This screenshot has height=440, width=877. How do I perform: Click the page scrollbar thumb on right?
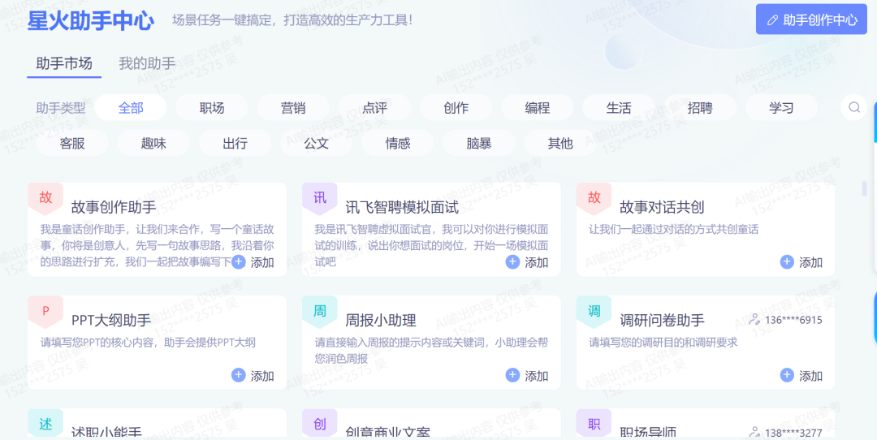click(865, 188)
